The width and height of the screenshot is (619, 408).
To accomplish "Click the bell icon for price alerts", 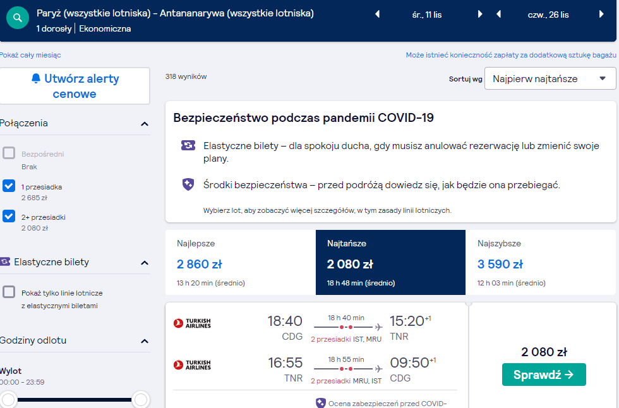I will pos(36,78).
